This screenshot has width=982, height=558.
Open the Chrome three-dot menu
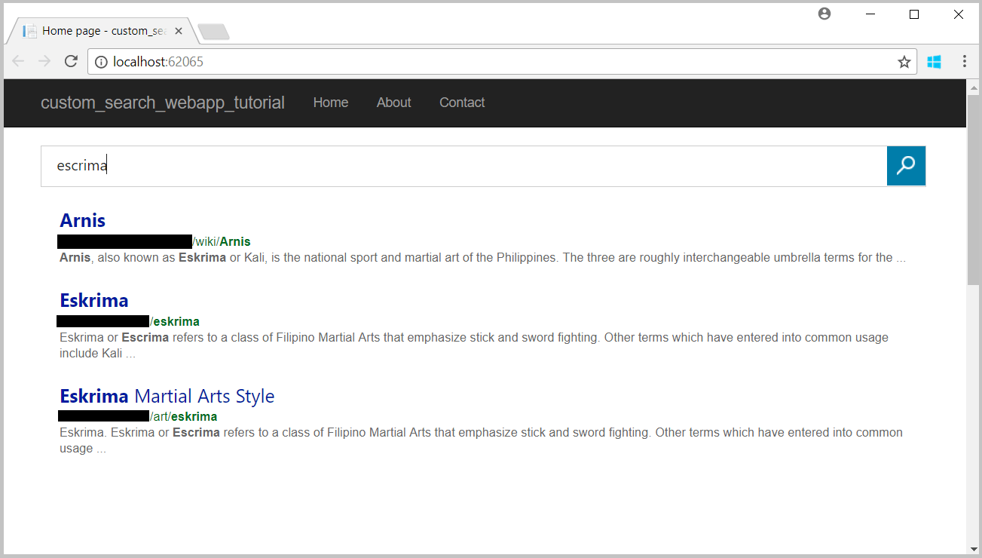(965, 61)
